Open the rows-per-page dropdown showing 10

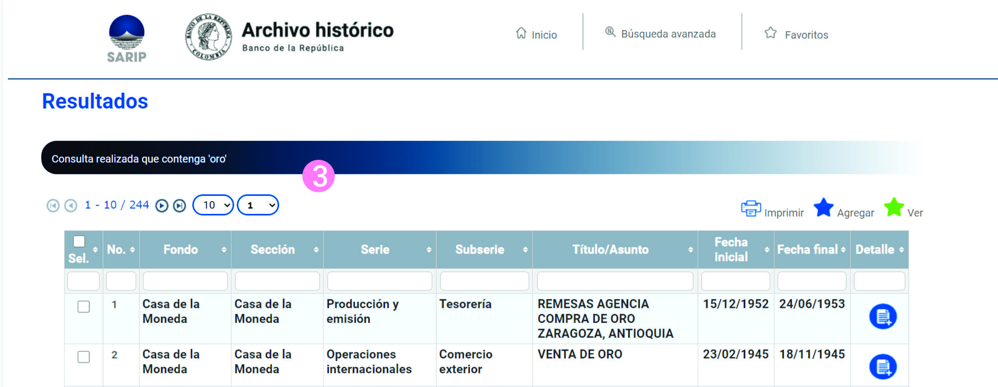pos(213,205)
